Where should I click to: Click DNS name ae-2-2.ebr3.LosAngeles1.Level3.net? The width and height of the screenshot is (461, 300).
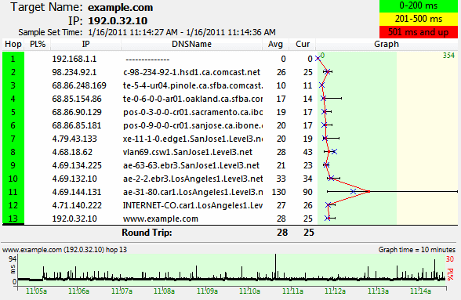pyautogui.click(x=193, y=179)
